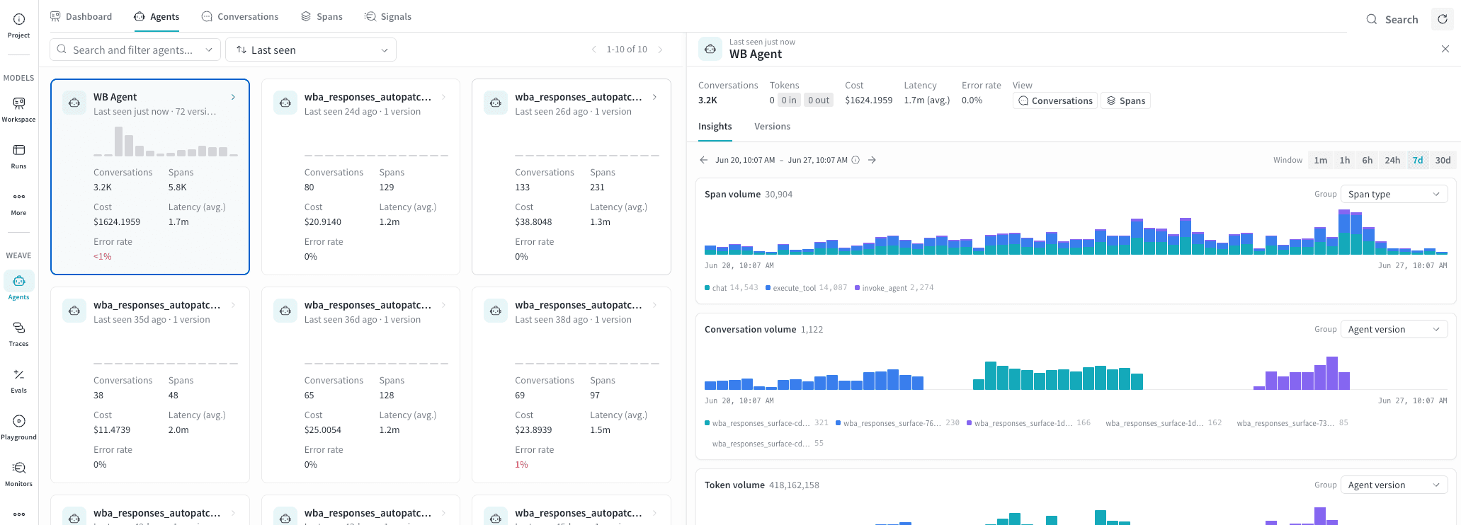Expand the agent search filter chevron

209,50
